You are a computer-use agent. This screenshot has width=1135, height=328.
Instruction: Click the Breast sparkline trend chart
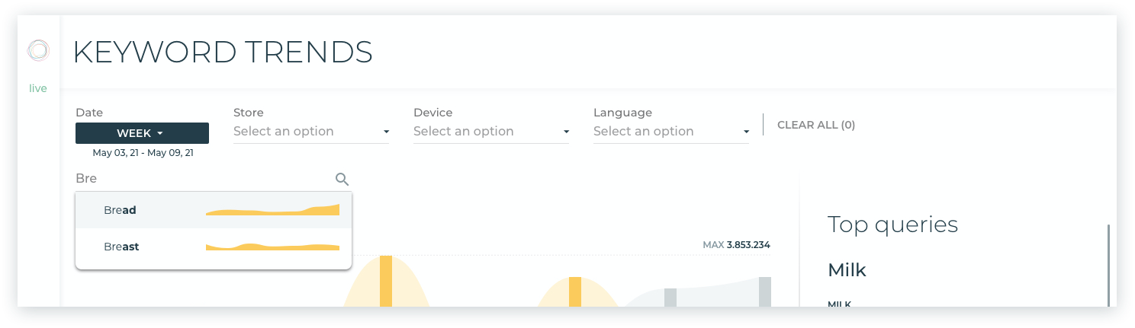(272, 247)
